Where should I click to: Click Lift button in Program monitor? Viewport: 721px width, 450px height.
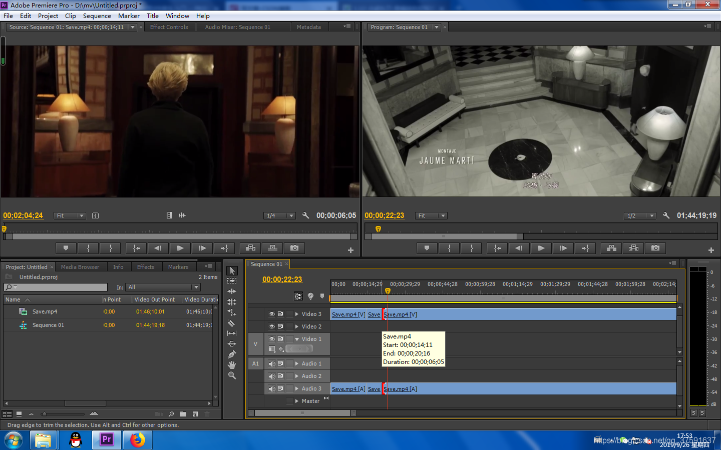(x=611, y=248)
